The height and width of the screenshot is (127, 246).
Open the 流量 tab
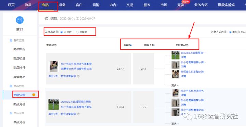click(x=28, y=5)
